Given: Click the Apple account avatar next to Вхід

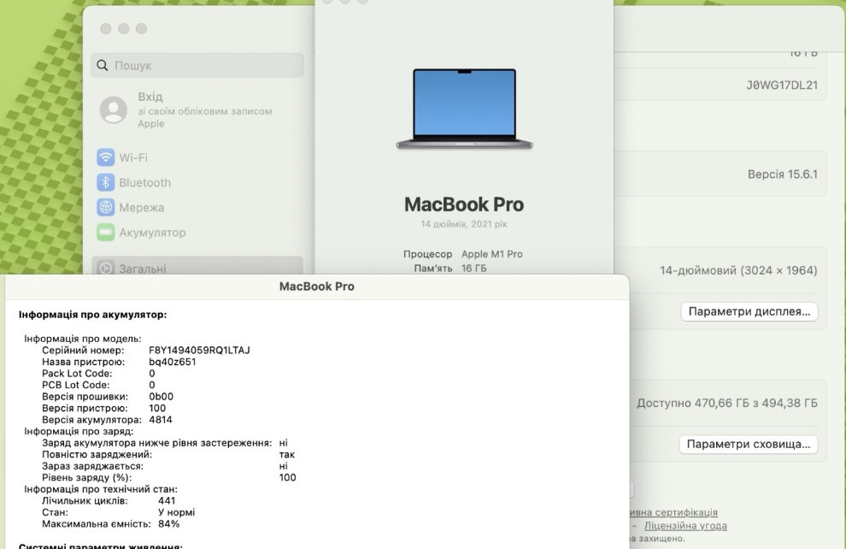Looking at the screenshot, I should coord(114,109).
